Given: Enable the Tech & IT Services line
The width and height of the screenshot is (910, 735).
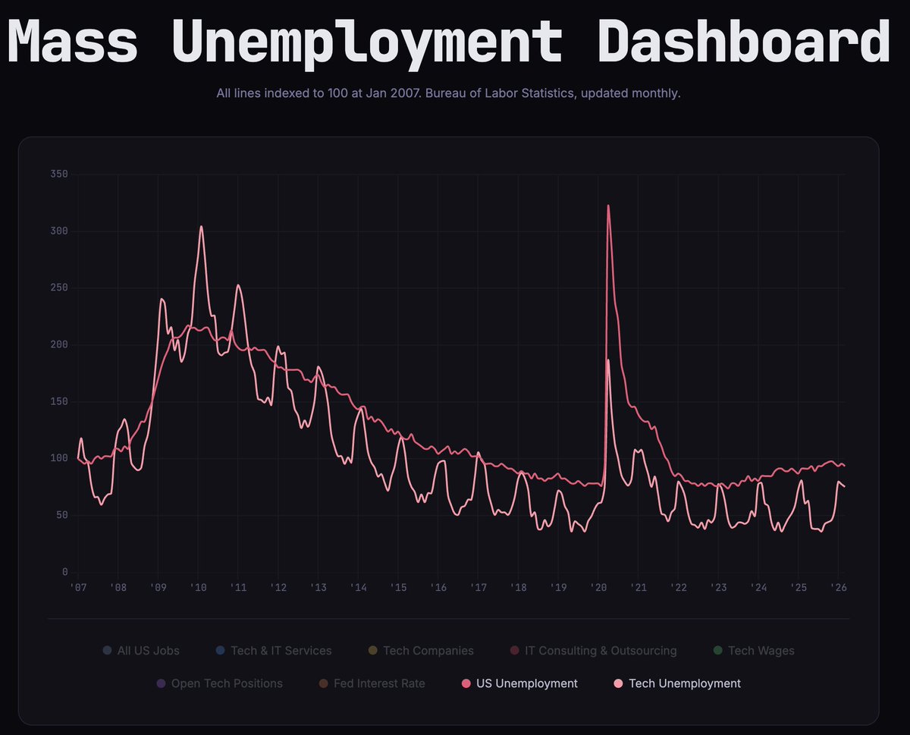Looking at the screenshot, I should pos(274,650).
